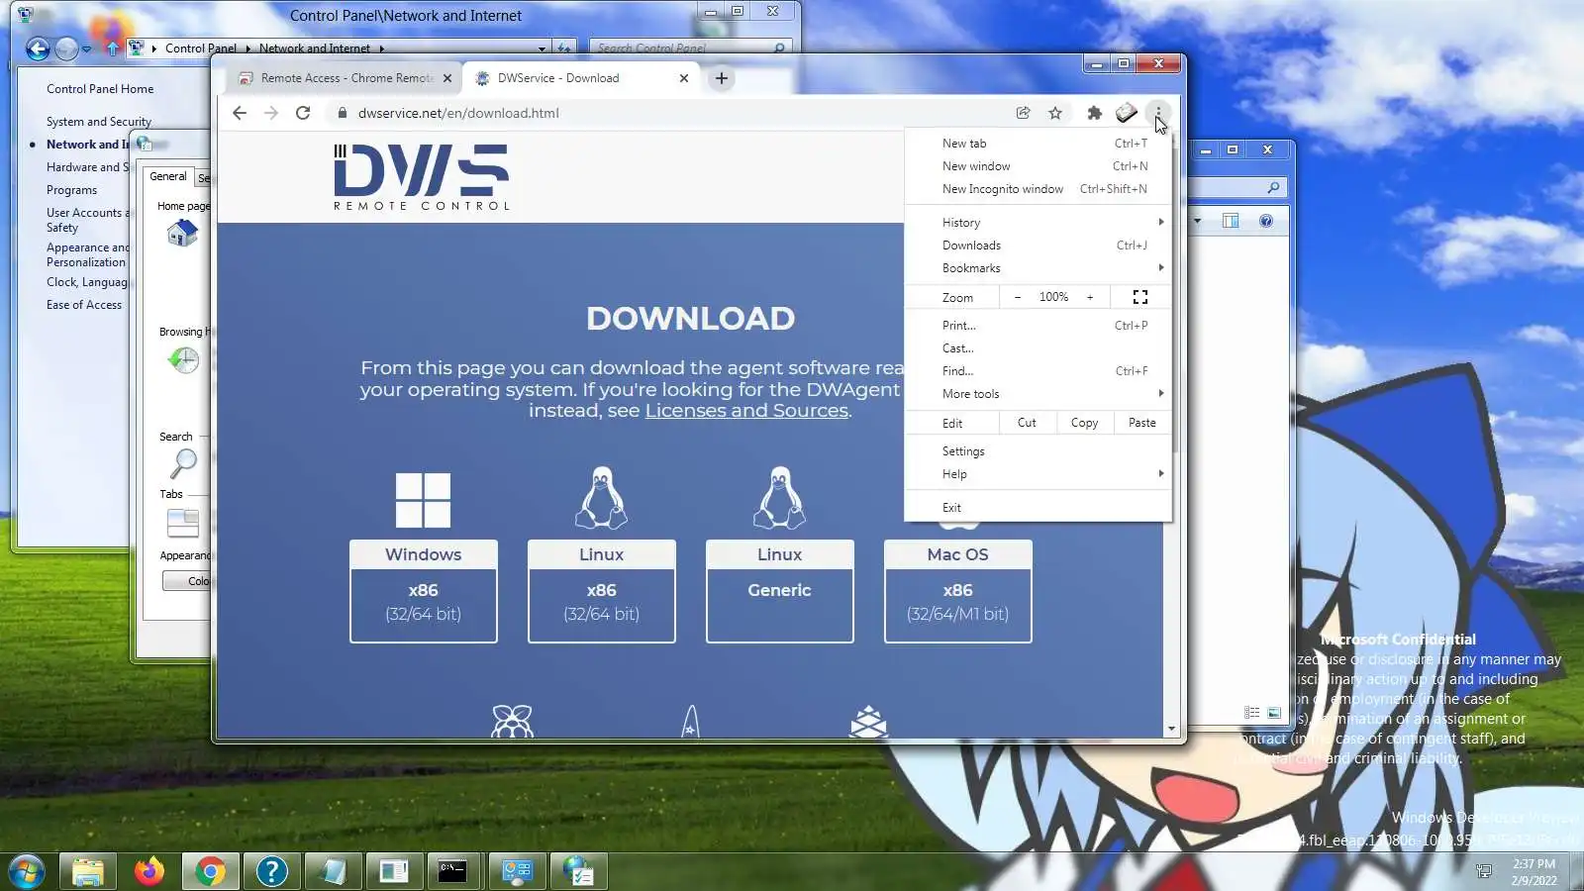Image resolution: width=1584 pixels, height=891 pixels.
Task: Click the Paste button in Edit row
Action: (x=1141, y=423)
